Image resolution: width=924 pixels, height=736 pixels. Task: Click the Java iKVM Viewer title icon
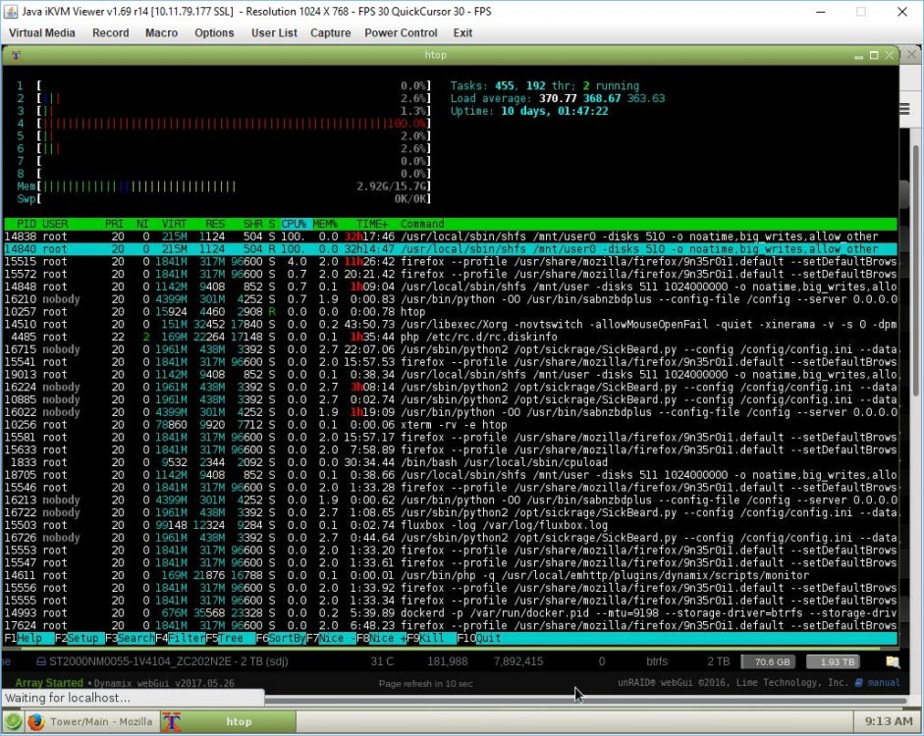pyautogui.click(x=11, y=11)
